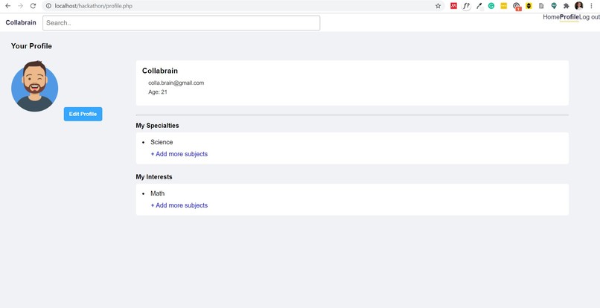Add more subjects under My Interests
Screen dimensions: 600x308
click(x=179, y=205)
